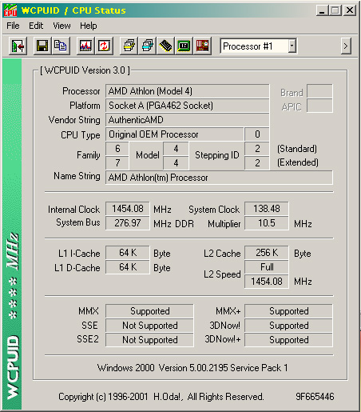Click the red motherboard toolbar icon
This screenshot has width=361, height=412.
click(203, 46)
